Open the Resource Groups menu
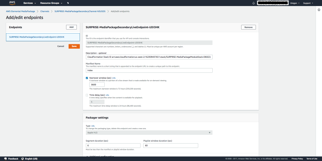322x161 pixels. (x=51, y=3)
